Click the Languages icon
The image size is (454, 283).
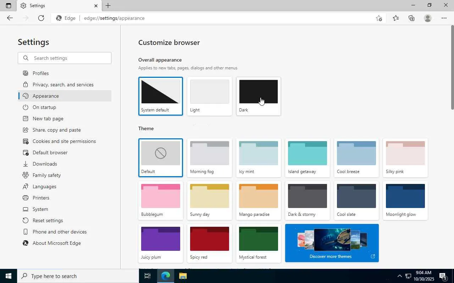pos(26,186)
